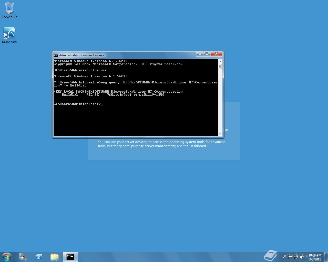Screen dimensions: 328x262
Task: Click the HKEY_LOCAL_MACHINE registry path output line
Action: tap(118, 92)
